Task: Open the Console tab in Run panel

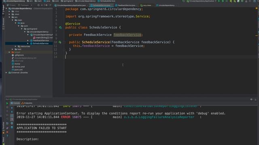Action: point(15,103)
